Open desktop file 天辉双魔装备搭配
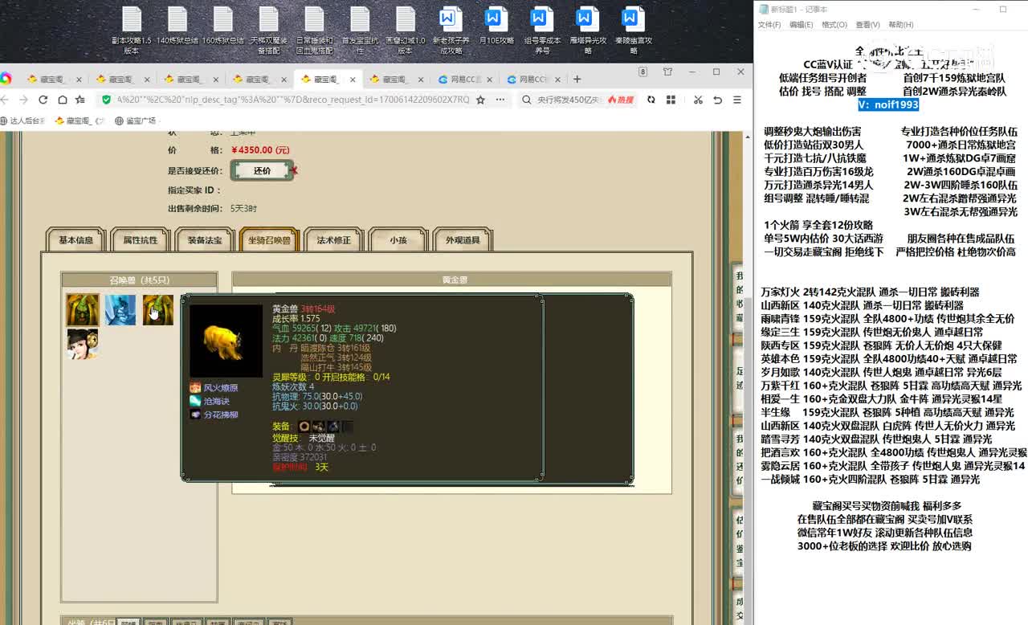Screen dimensions: 1028x625 tap(269, 31)
